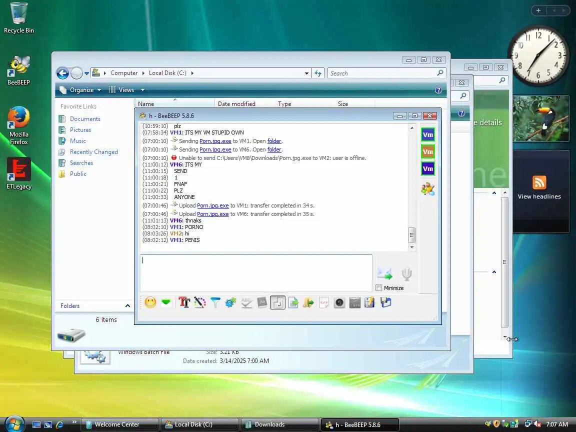Viewport: 576px width, 432px height.
Task: Select the orange Vm user avatar
Action: tap(428, 151)
